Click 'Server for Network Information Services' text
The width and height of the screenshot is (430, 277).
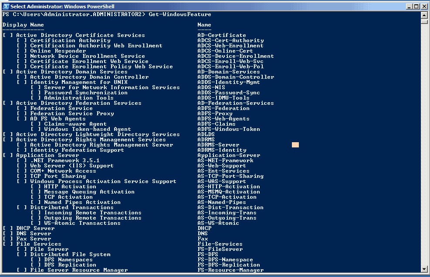point(112,87)
